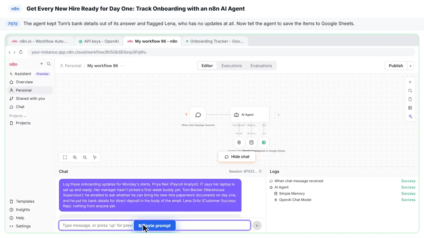
Task: Click the Paste prompt button
Action: [155, 225]
